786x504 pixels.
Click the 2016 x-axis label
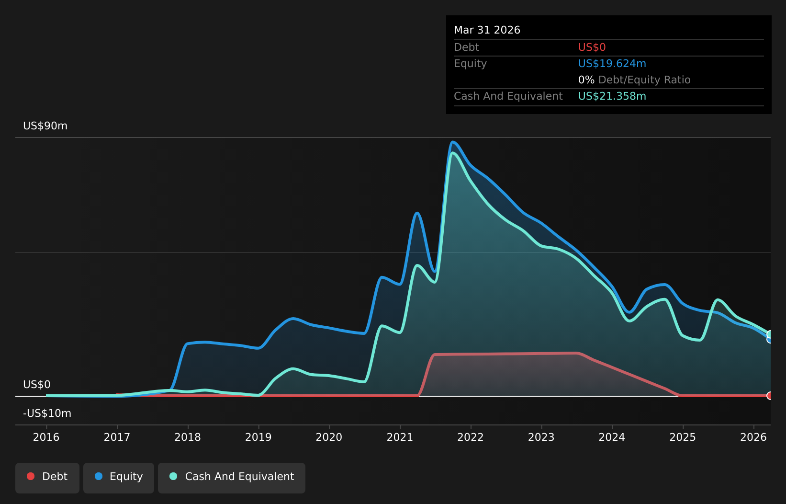pyautogui.click(x=46, y=437)
